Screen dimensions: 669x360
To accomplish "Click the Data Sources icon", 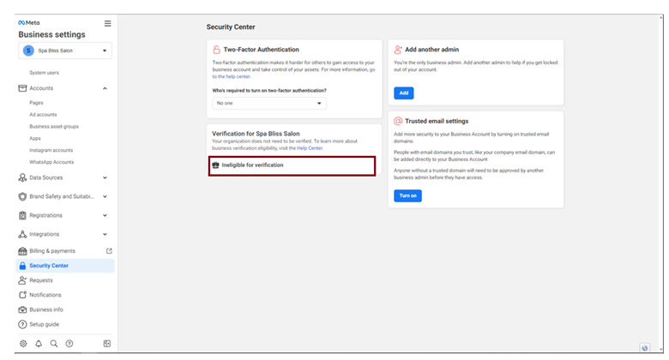I will click(22, 177).
